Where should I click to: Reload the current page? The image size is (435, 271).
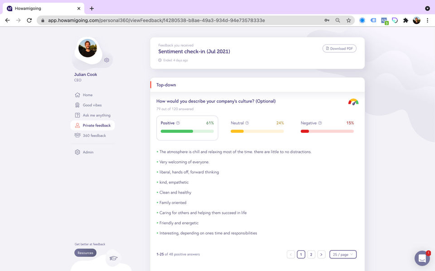pos(29,20)
